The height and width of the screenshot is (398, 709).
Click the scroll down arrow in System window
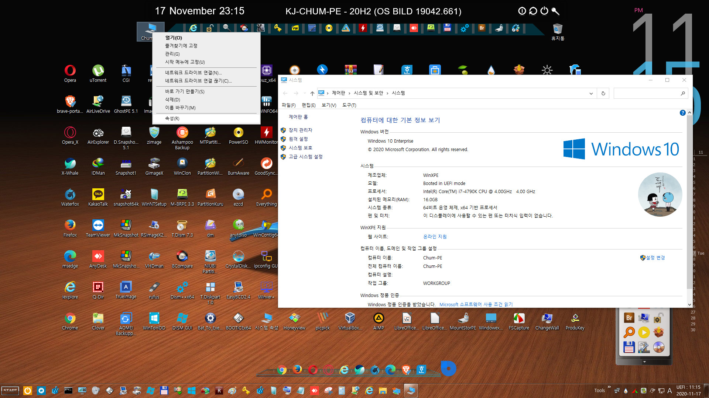[x=689, y=304]
